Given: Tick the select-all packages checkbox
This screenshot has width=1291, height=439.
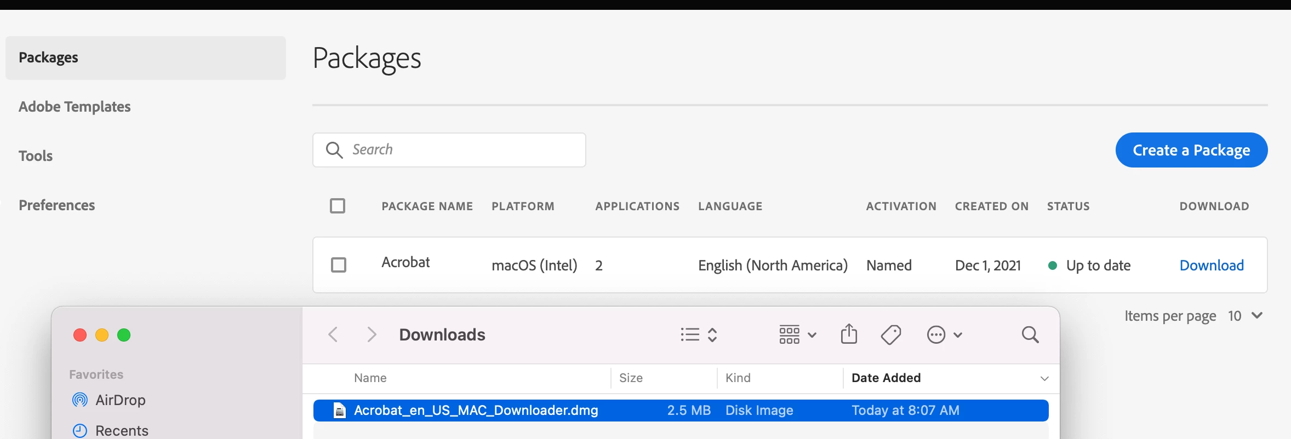Looking at the screenshot, I should coord(338,206).
